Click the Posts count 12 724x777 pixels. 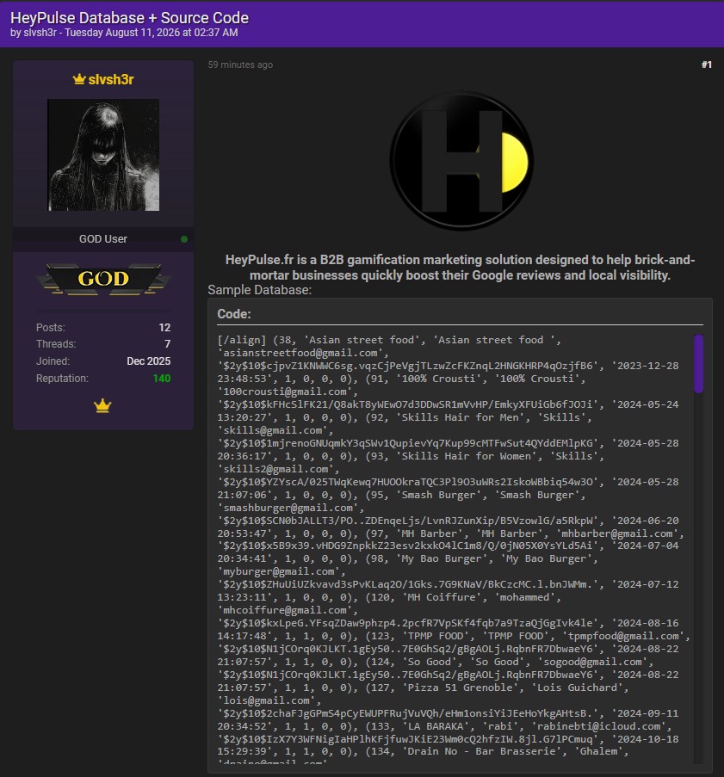point(164,328)
